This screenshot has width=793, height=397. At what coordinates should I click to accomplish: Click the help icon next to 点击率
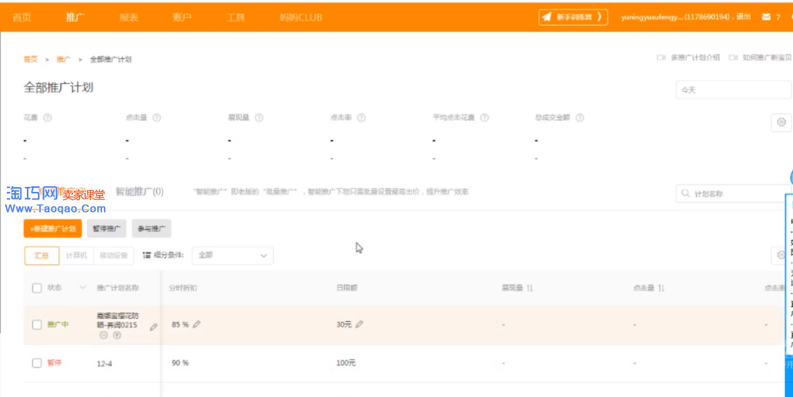point(361,118)
